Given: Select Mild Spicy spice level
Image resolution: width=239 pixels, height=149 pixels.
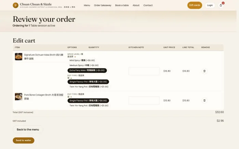Looking at the screenshot, I should (82, 60).
